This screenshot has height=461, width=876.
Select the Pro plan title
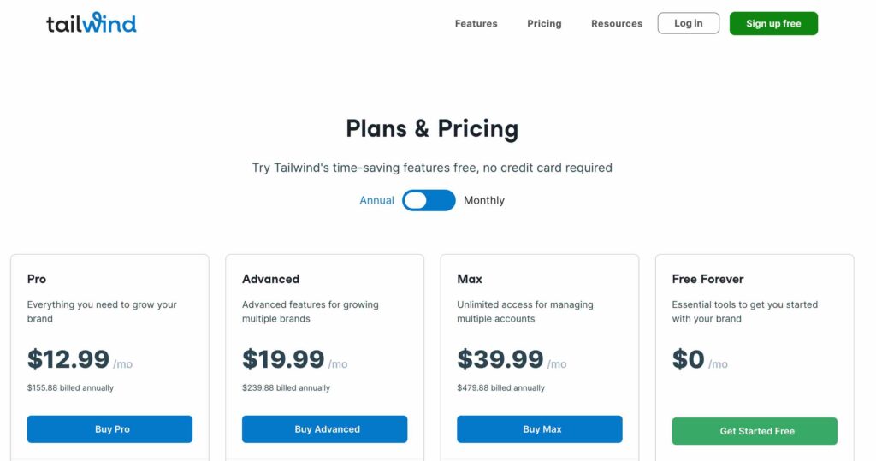pos(36,279)
